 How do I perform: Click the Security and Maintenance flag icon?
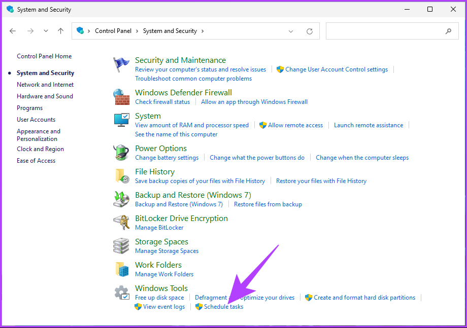pos(121,64)
